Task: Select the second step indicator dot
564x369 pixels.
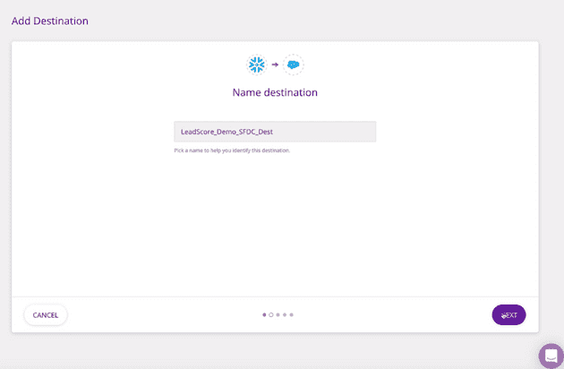Action: pyautogui.click(x=271, y=314)
